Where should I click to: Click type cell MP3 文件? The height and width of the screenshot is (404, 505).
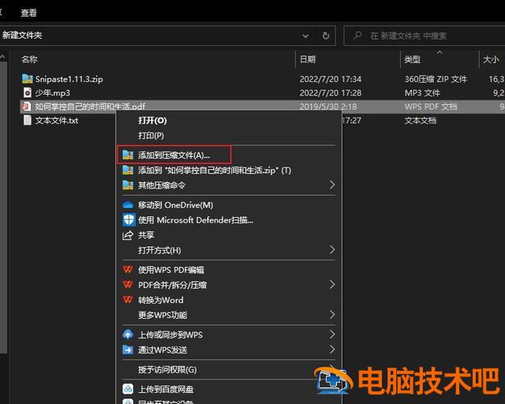422,93
